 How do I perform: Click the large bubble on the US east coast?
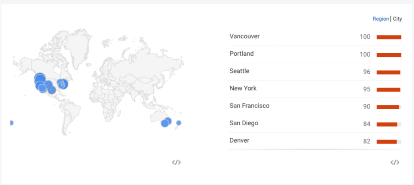tap(63, 84)
